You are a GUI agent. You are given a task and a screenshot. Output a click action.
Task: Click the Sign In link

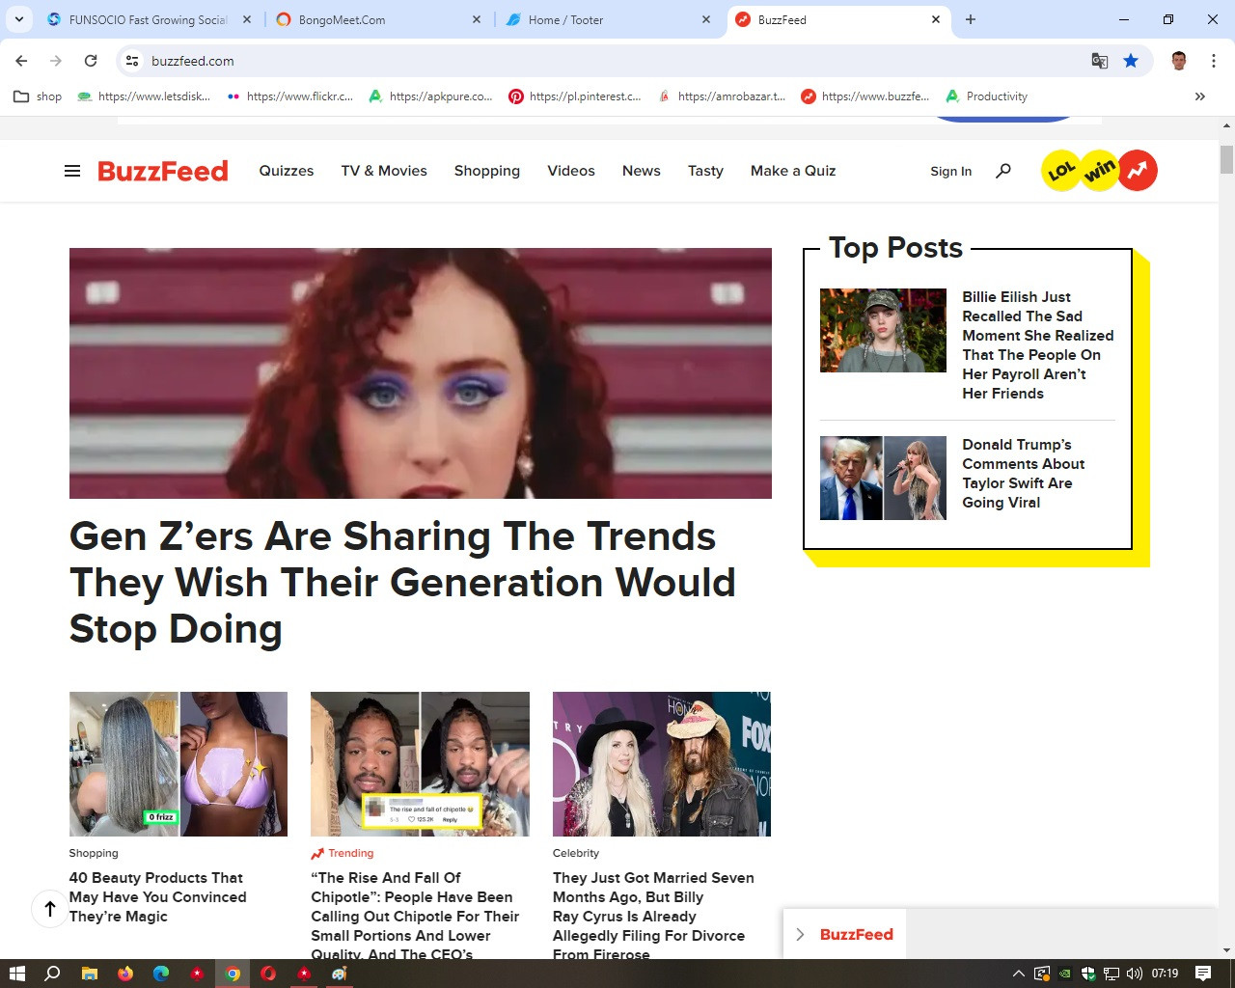tap(950, 171)
